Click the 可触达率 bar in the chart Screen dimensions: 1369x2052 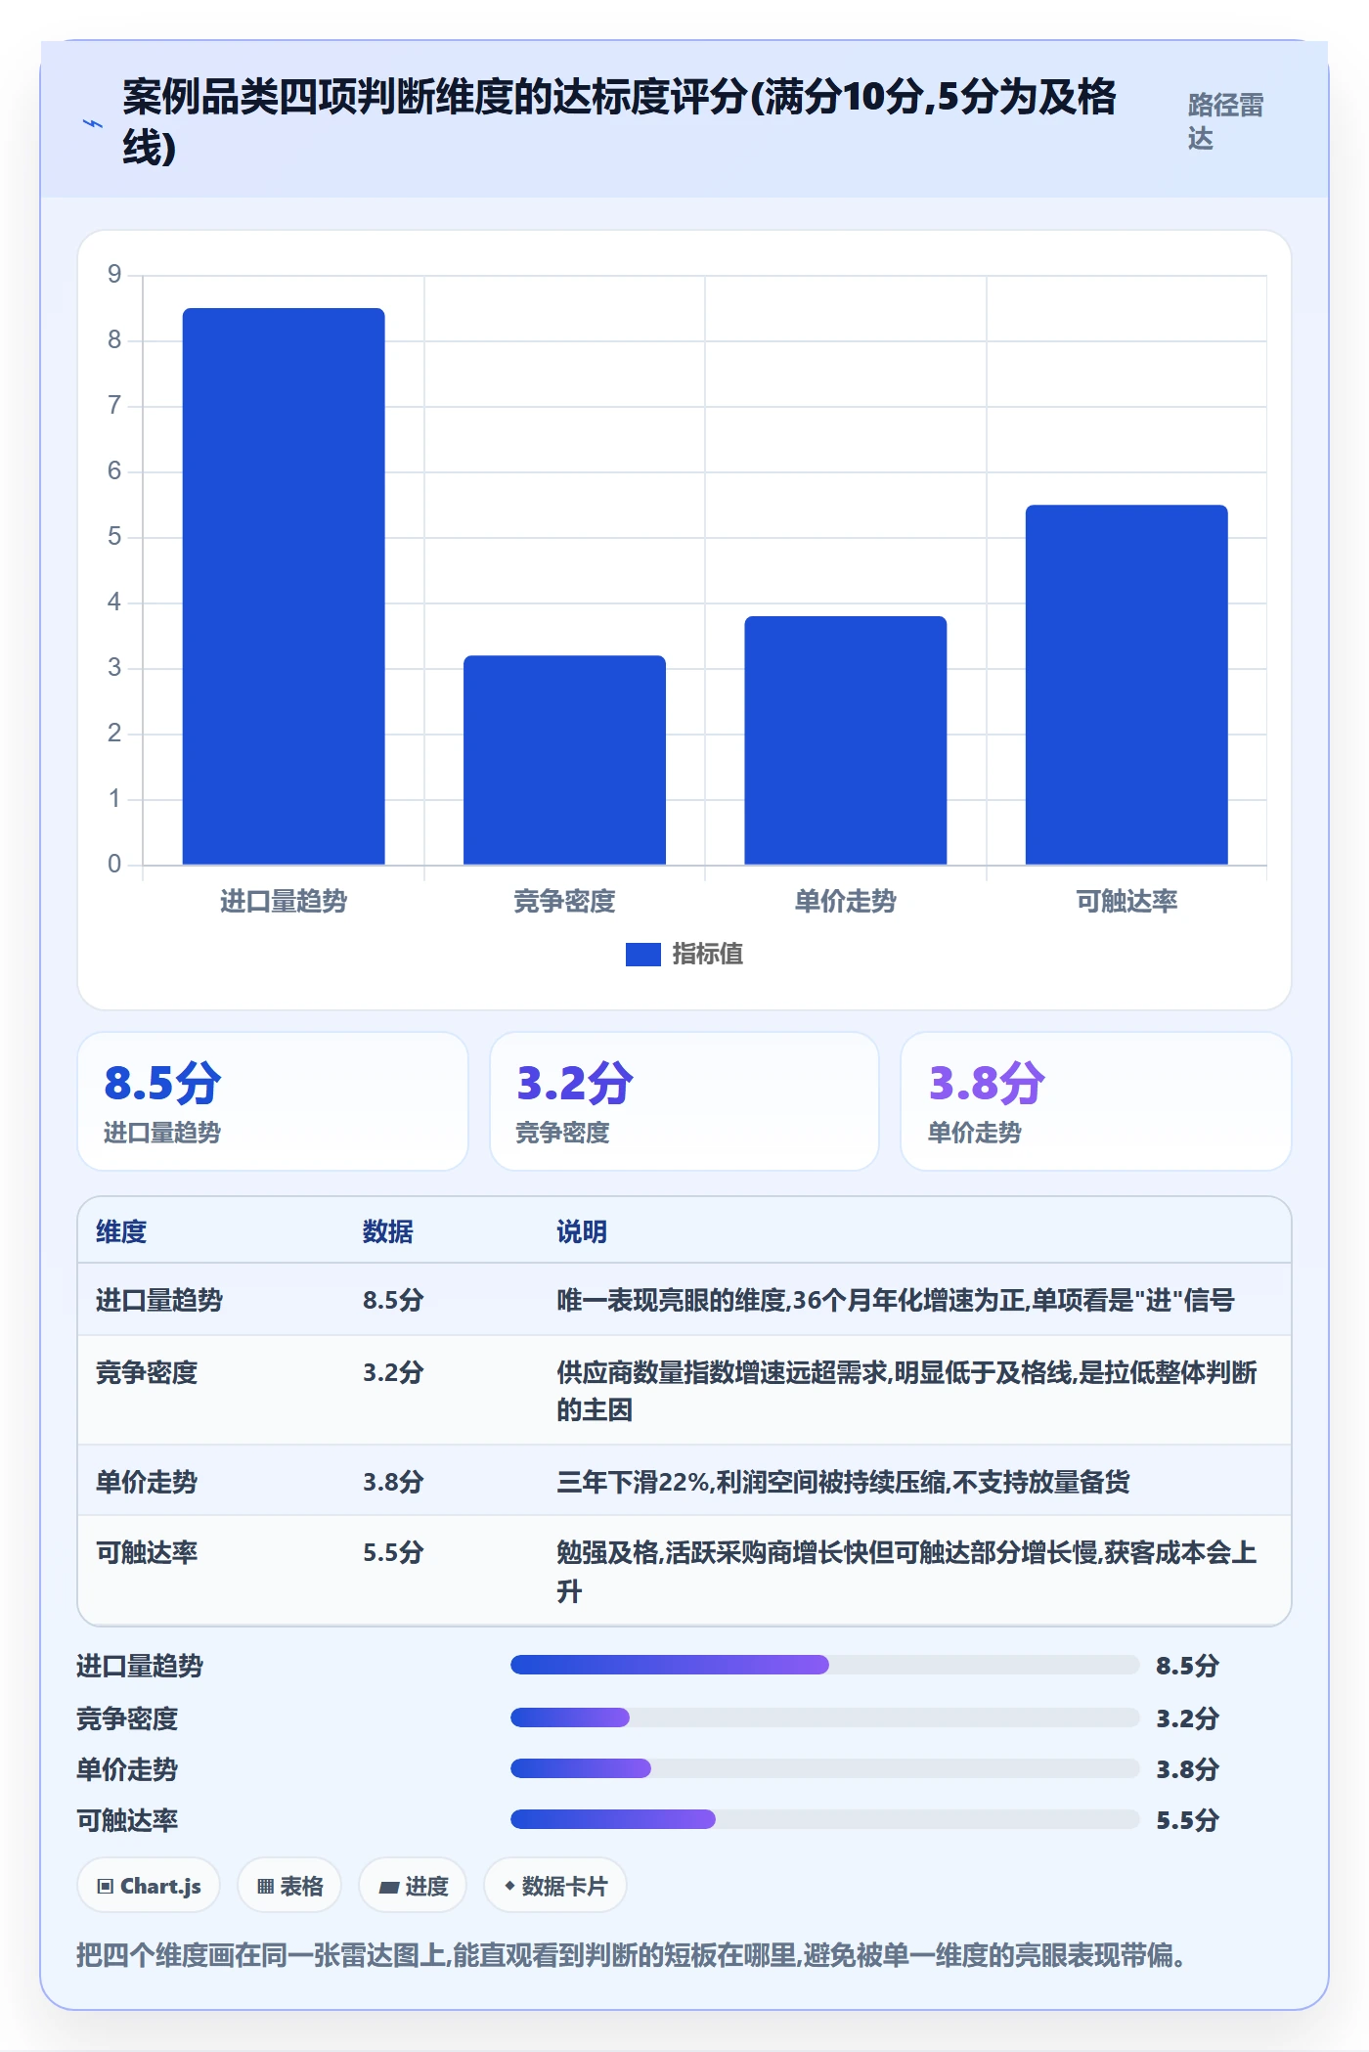[1126, 685]
